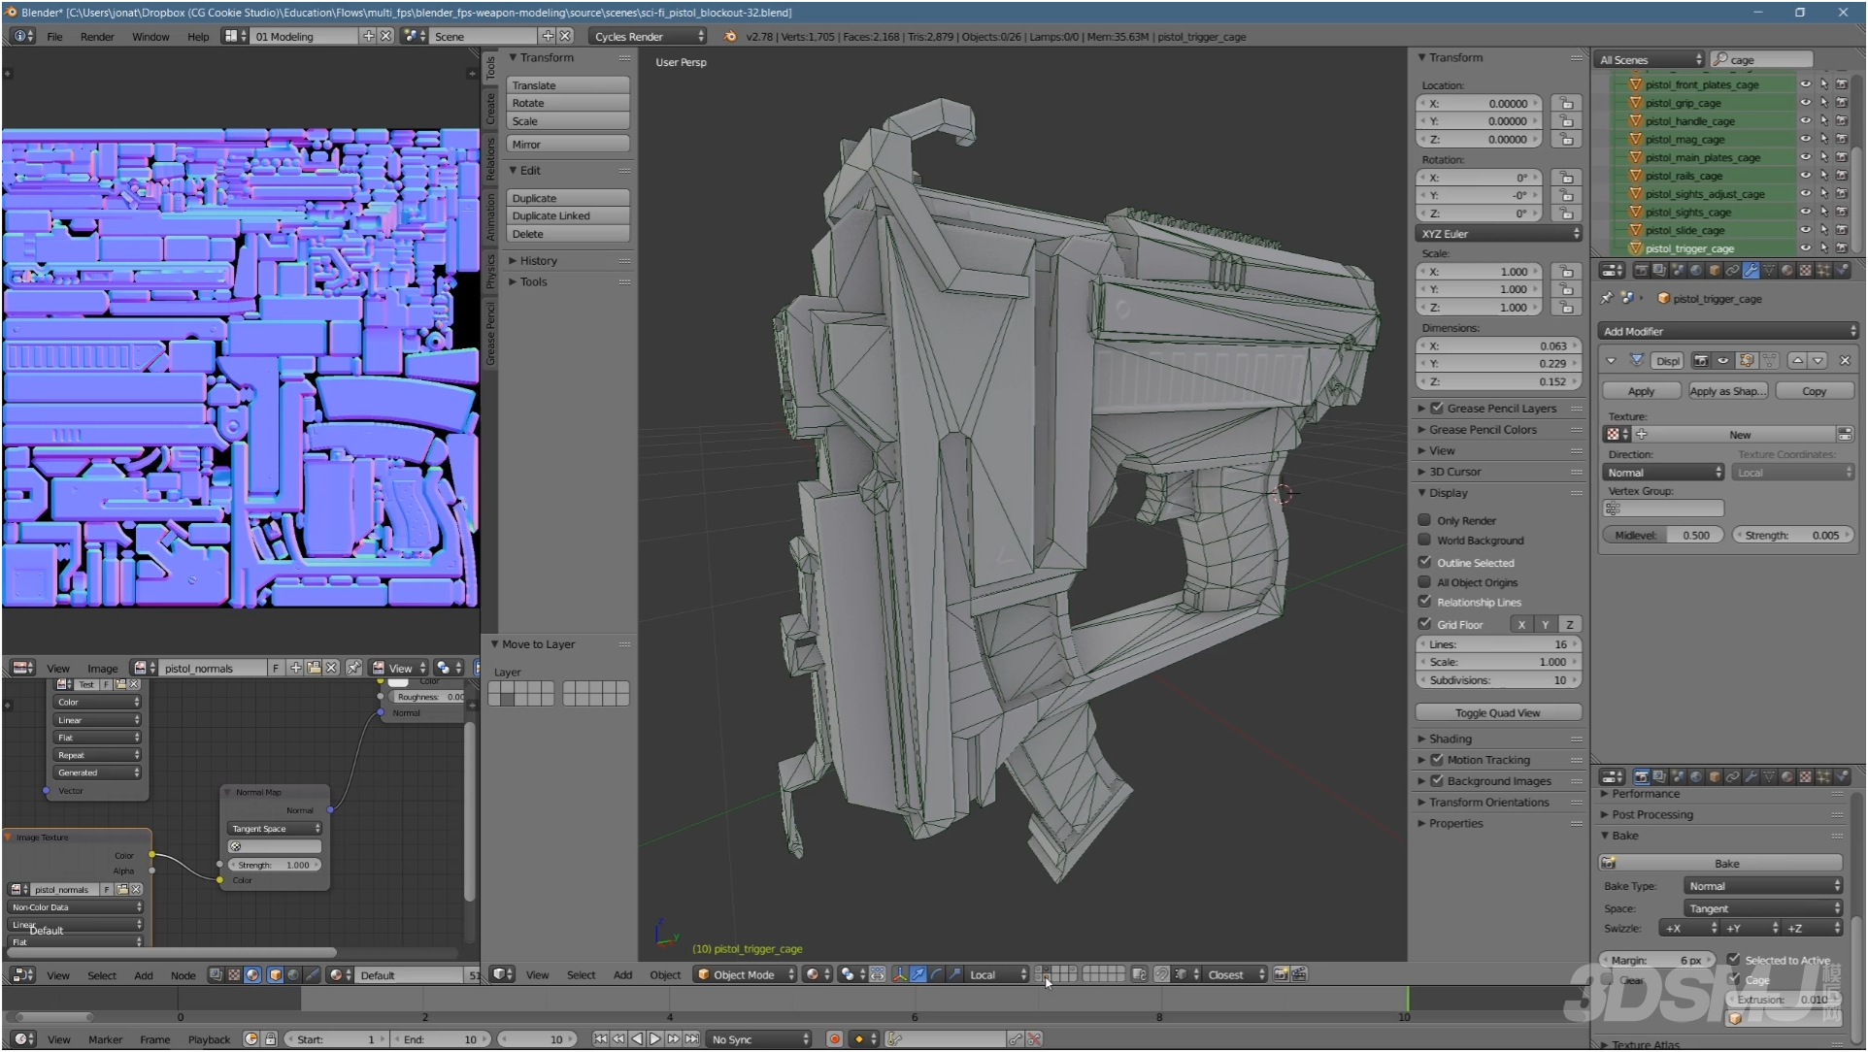This screenshot has width=1868, height=1052.
Task: Expand the 3D Cursor panel
Action: click(1454, 472)
